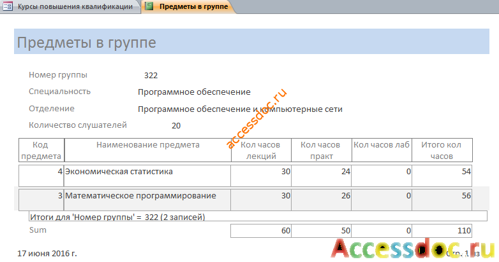Click the Количество слушателей label
The width and height of the screenshot is (499, 262).
point(78,125)
